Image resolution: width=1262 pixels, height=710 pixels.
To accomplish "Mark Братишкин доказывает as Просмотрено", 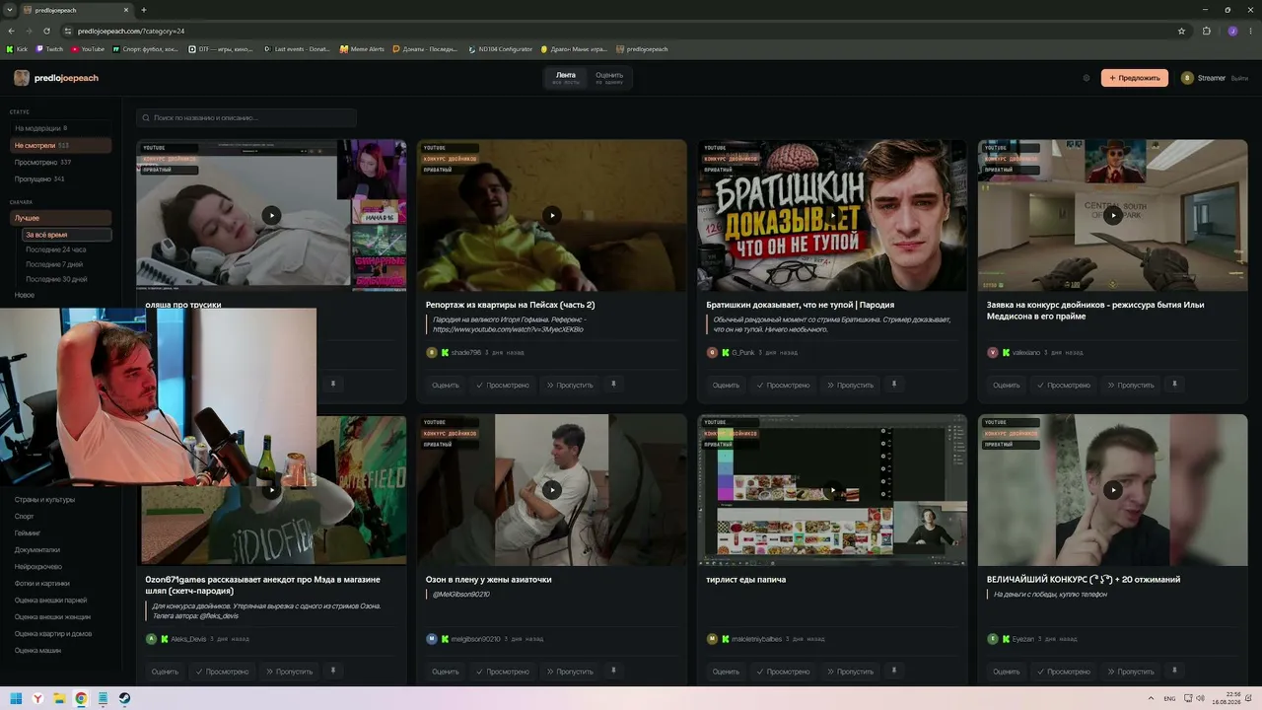I will coord(783,385).
